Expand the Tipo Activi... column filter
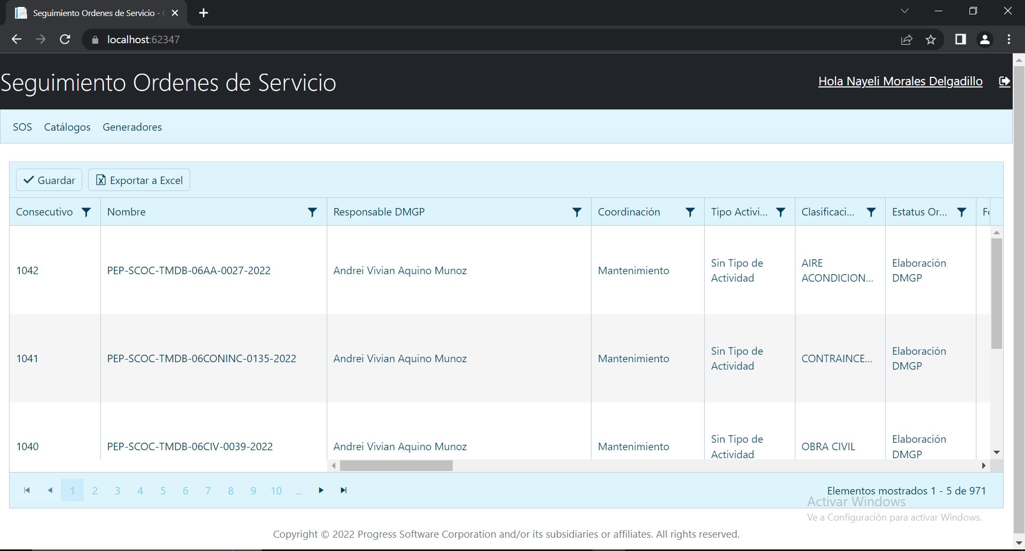This screenshot has height=551, width=1025. pos(780,212)
